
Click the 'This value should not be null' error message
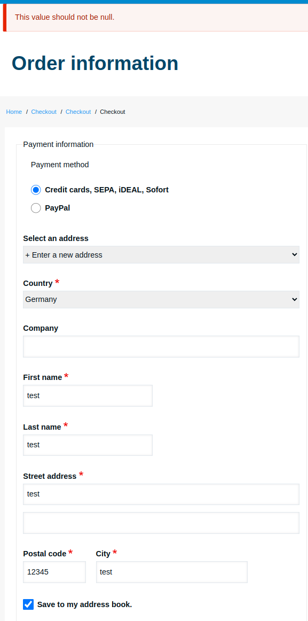coord(65,18)
